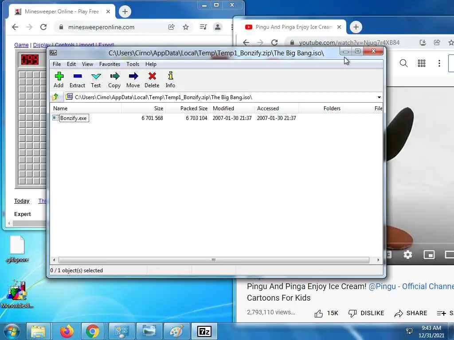This screenshot has height=340, width=454.
Task: Open a new tab in YouTube Chrome window
Action: [356, 27]
